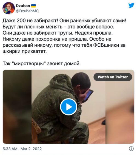
Task: Open the tweet info circle icon
Action: (131, 149)
